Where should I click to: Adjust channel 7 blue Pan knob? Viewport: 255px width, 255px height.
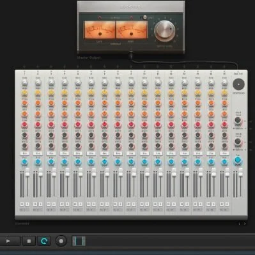coord(104,162)
